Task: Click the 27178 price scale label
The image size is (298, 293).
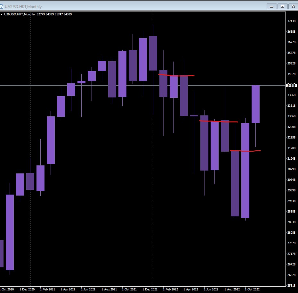Action: tap(291, 254)
